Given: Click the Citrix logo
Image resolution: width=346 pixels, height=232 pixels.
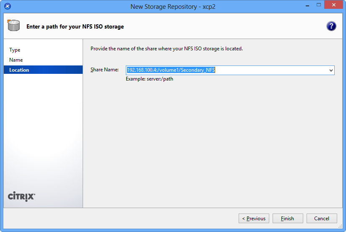Looking at the screenshot, I should click(x=22, y=196).
